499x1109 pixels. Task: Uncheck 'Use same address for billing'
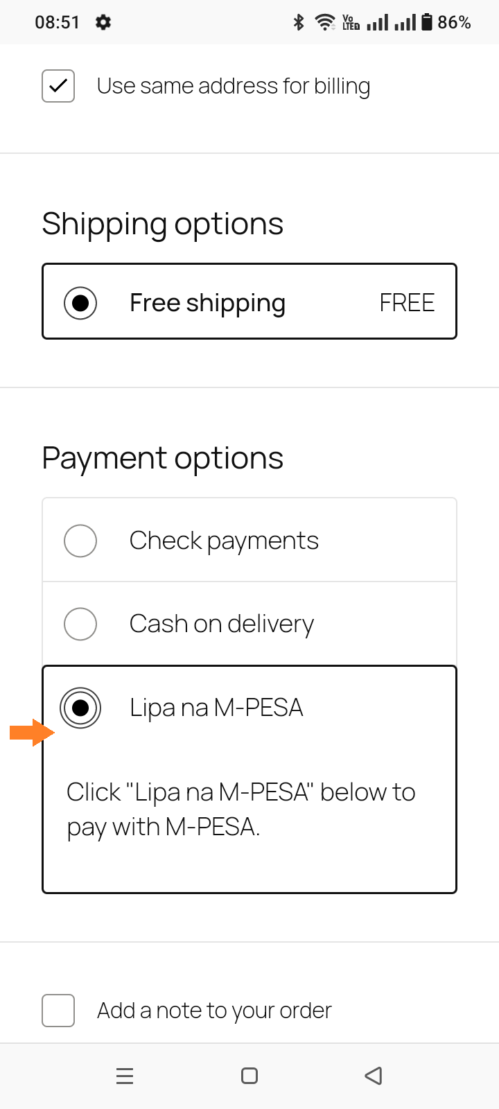click(58, 85)
